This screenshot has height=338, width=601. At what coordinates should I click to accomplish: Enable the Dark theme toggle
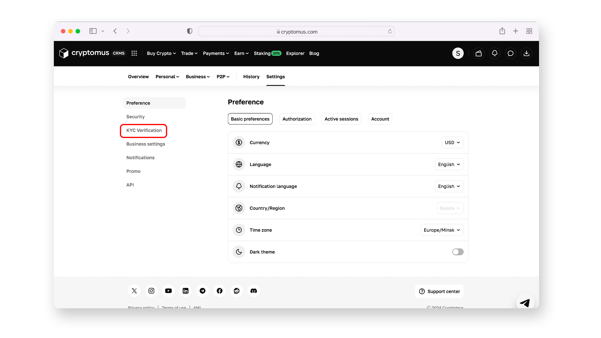coord(457,252)
